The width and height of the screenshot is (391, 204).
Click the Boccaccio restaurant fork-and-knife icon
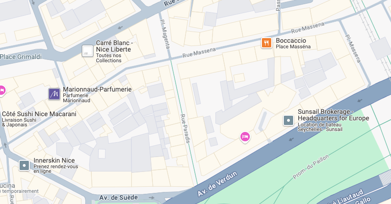[x=266, y=43]
